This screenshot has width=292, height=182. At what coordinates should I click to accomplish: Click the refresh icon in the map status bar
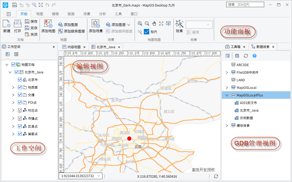(216, 176)
